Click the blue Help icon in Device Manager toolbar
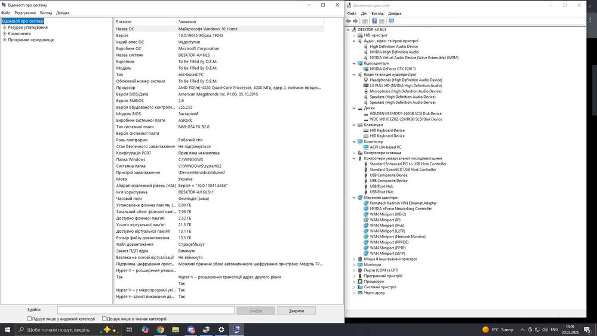 pos(374,21)
